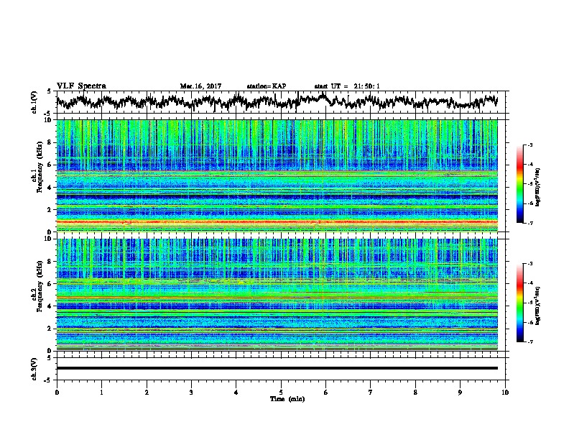Click the "10" kHz tick of the ch.2 spectrogram
Viewport: 569px width, 440px height.
coord(49,239)
